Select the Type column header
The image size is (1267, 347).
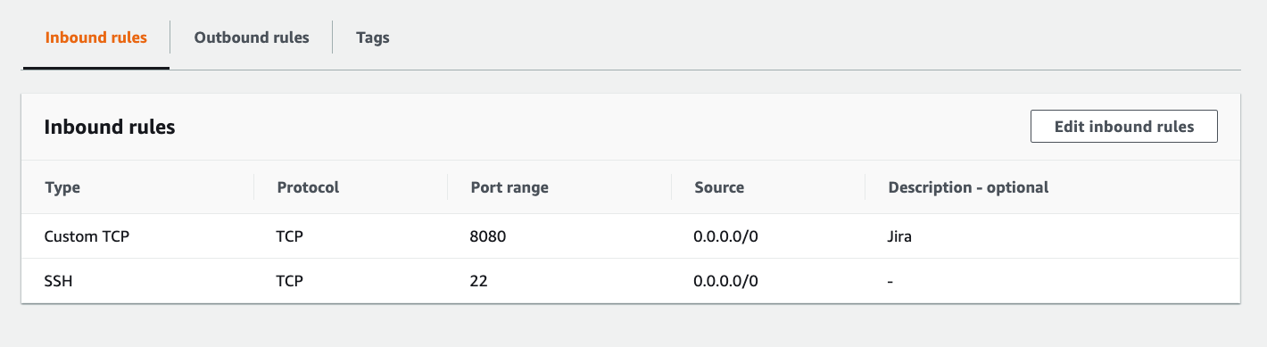click(62, 187)
